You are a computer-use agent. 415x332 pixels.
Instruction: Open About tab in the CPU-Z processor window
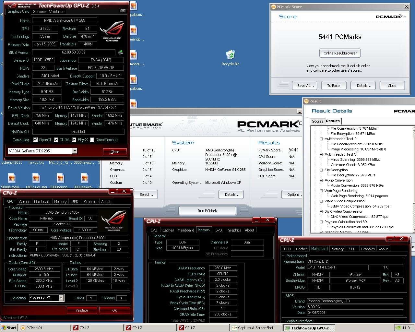point(106,202)
